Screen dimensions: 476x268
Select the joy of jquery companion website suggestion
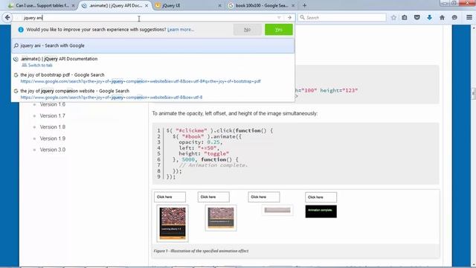click(x=152, y=94)
